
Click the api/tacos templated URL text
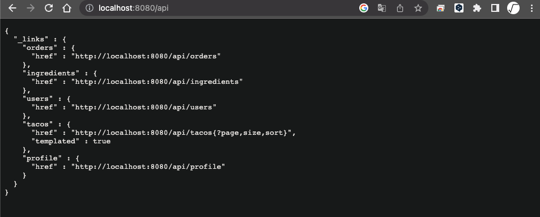[x=181, y=133]
